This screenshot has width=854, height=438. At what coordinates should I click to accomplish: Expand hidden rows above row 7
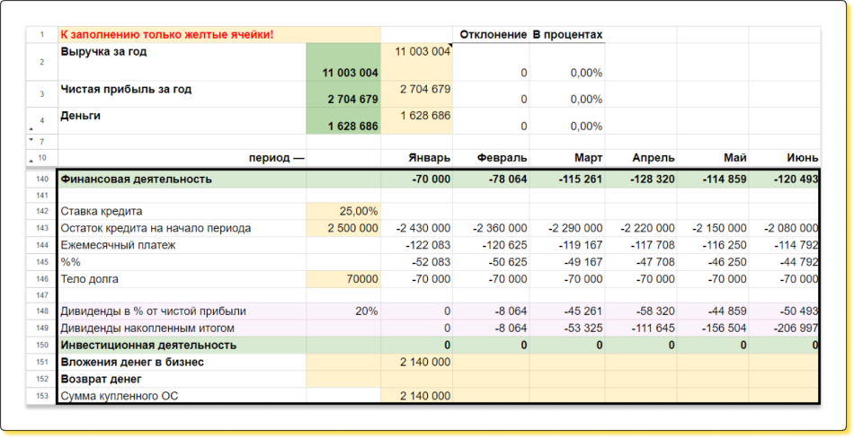point(30,140)
